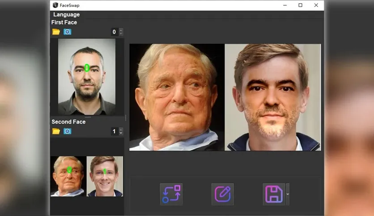The width and height of the screenshot is (374, 216).
Task: Click the Second Face index number field
Action: pos(115,131)
